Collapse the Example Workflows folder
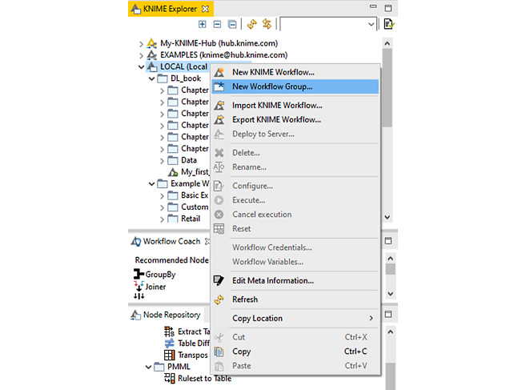526x390 pixels. point(151,184)
